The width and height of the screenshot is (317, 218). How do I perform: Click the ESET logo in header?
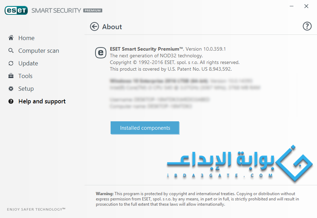(x=16, y=10)
